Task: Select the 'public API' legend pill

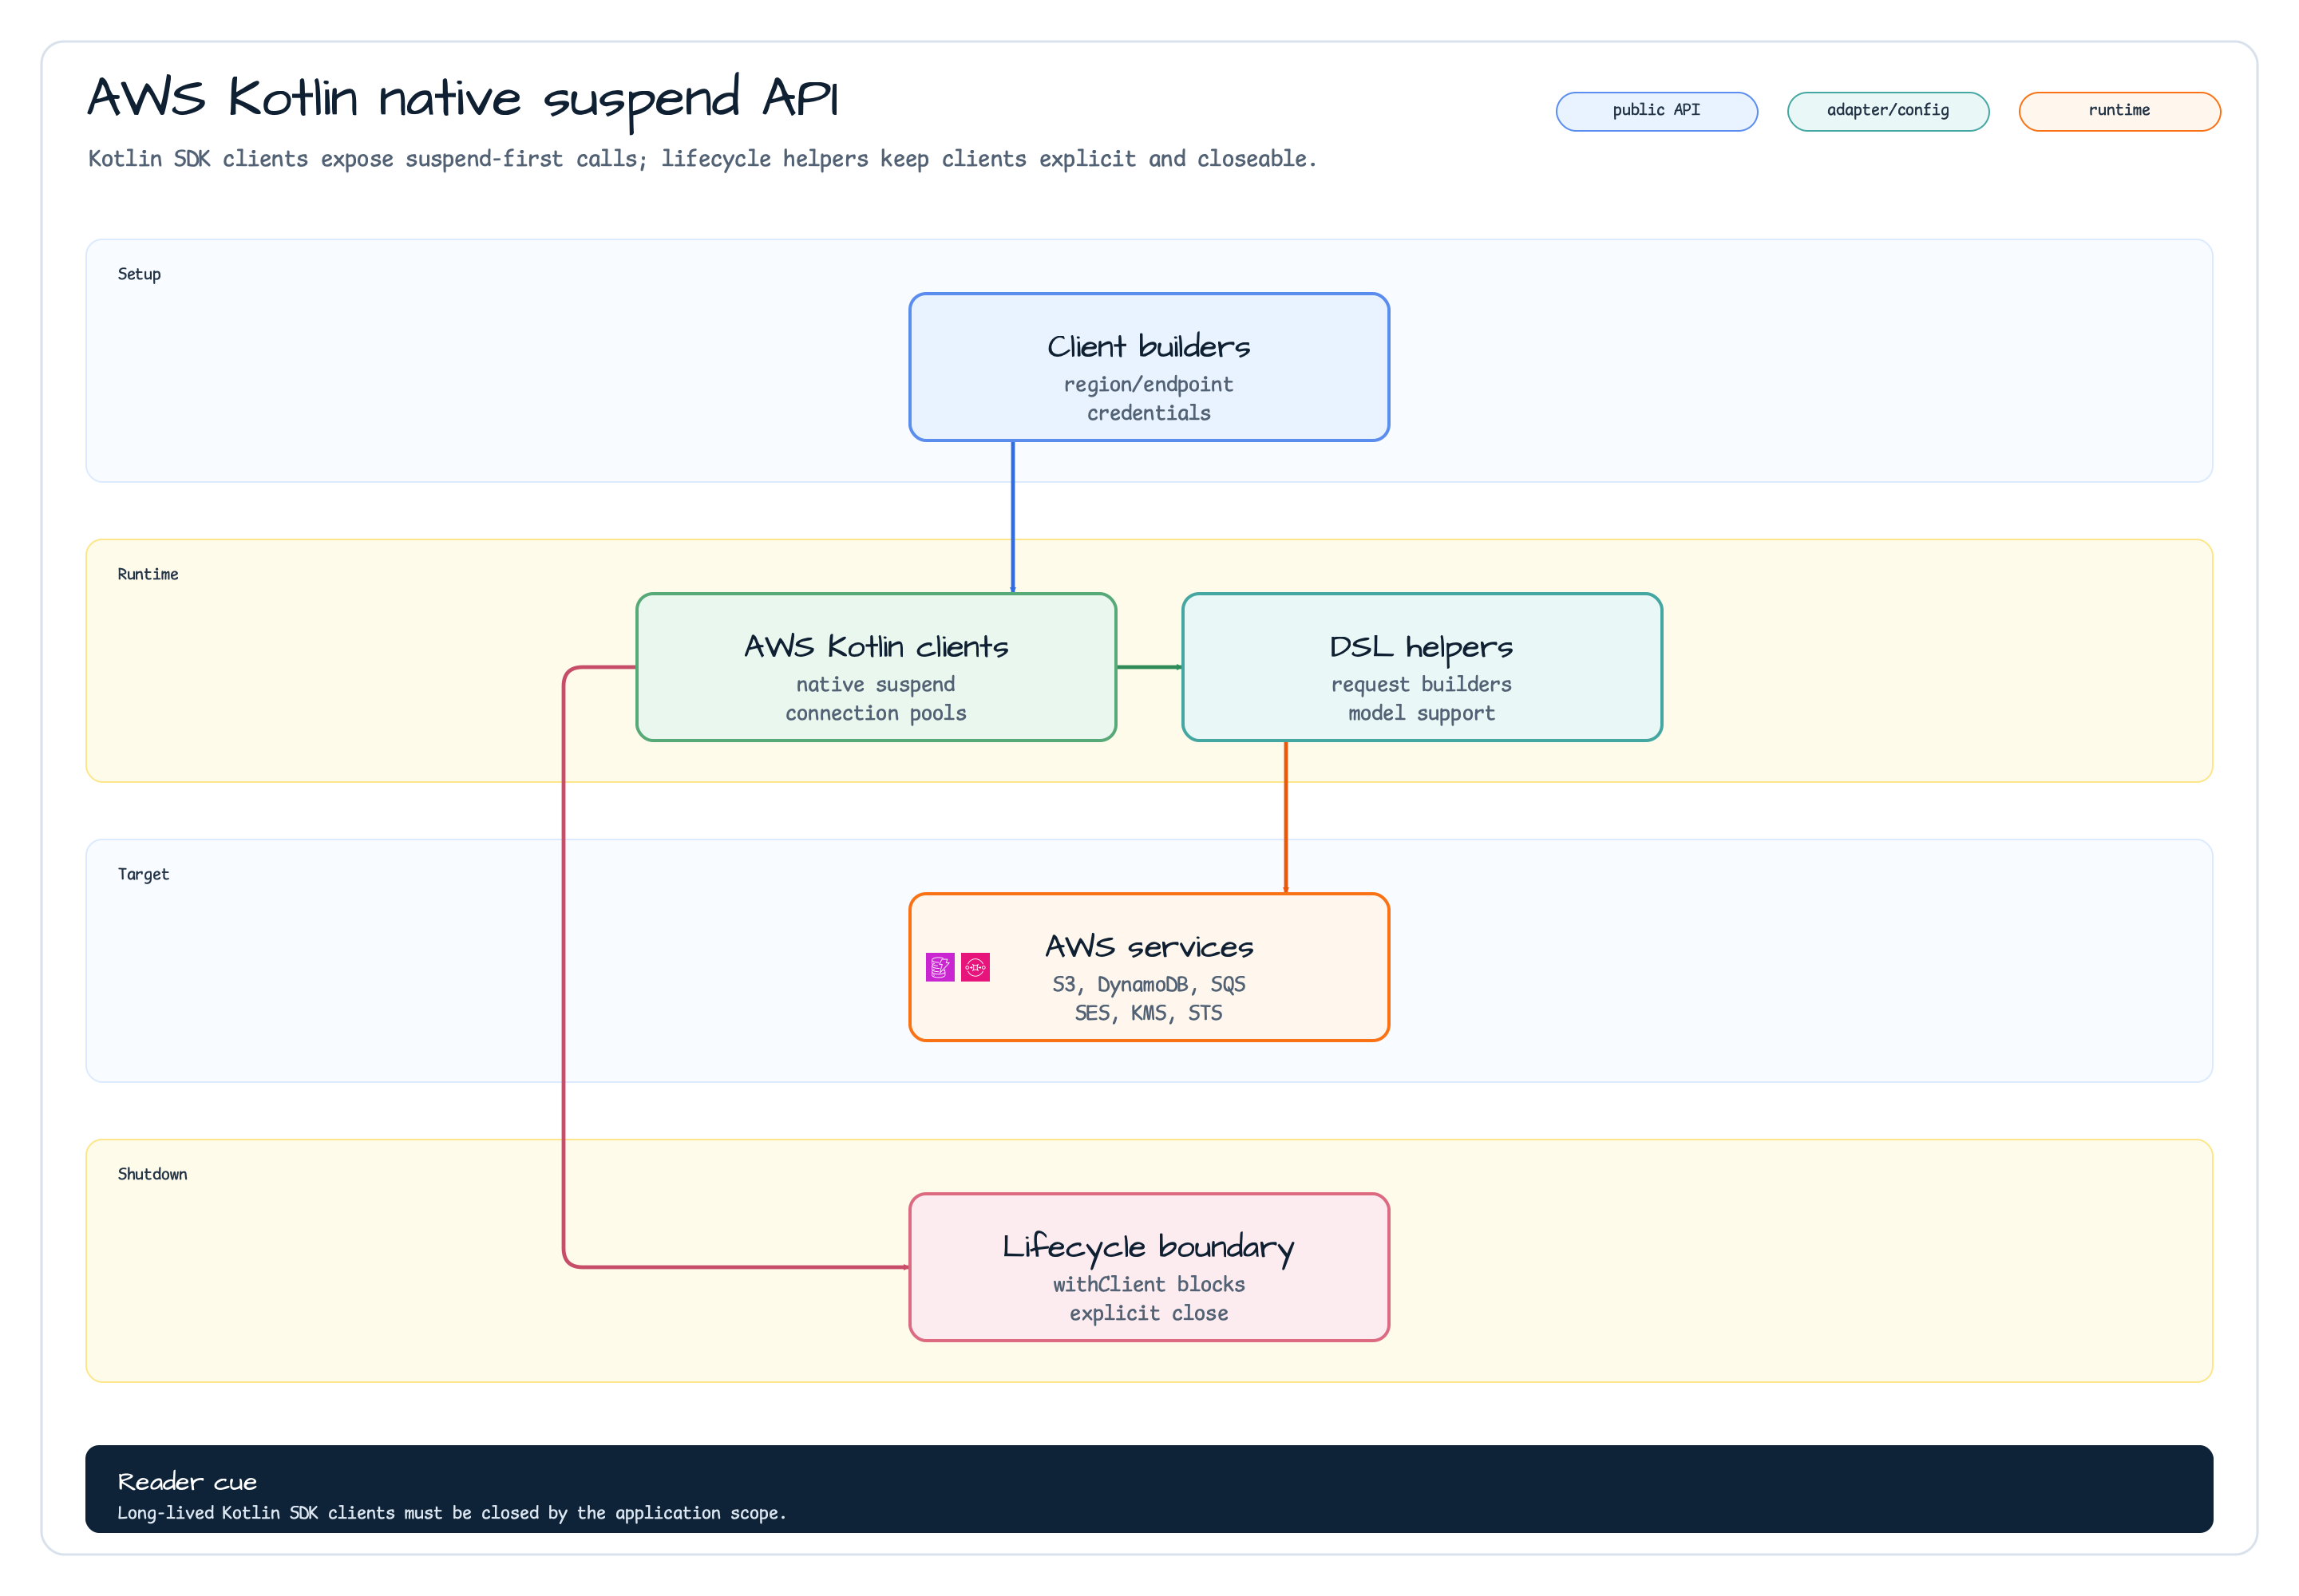Action: pyautogui.click(x=1656, y=111)
